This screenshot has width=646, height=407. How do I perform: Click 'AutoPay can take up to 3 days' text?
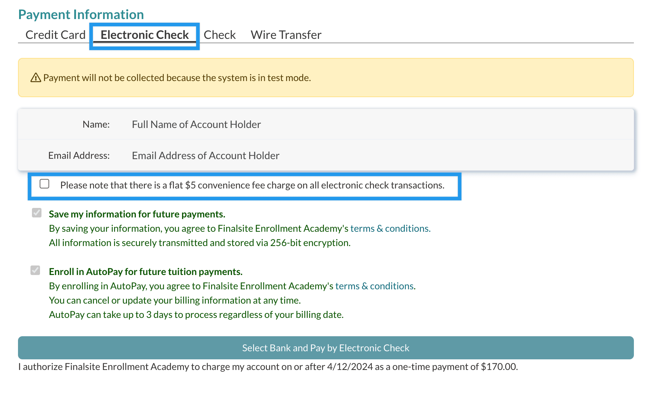(x=196, y=315)
